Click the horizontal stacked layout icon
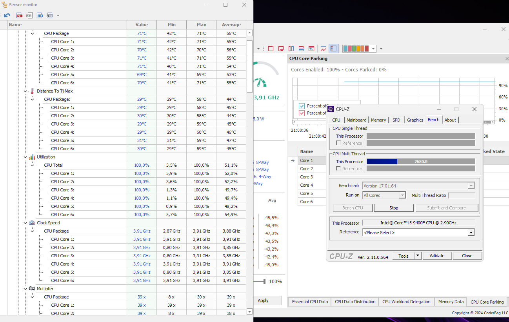The image size is (509, 322). click(301, 49)
